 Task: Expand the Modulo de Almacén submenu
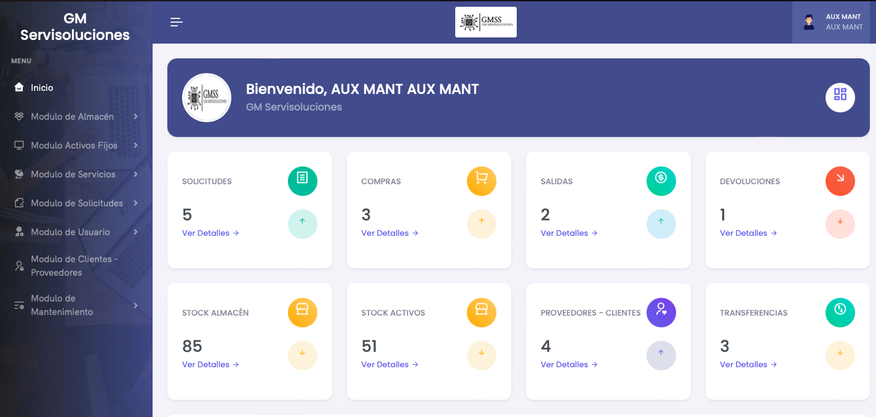(73, 117)
